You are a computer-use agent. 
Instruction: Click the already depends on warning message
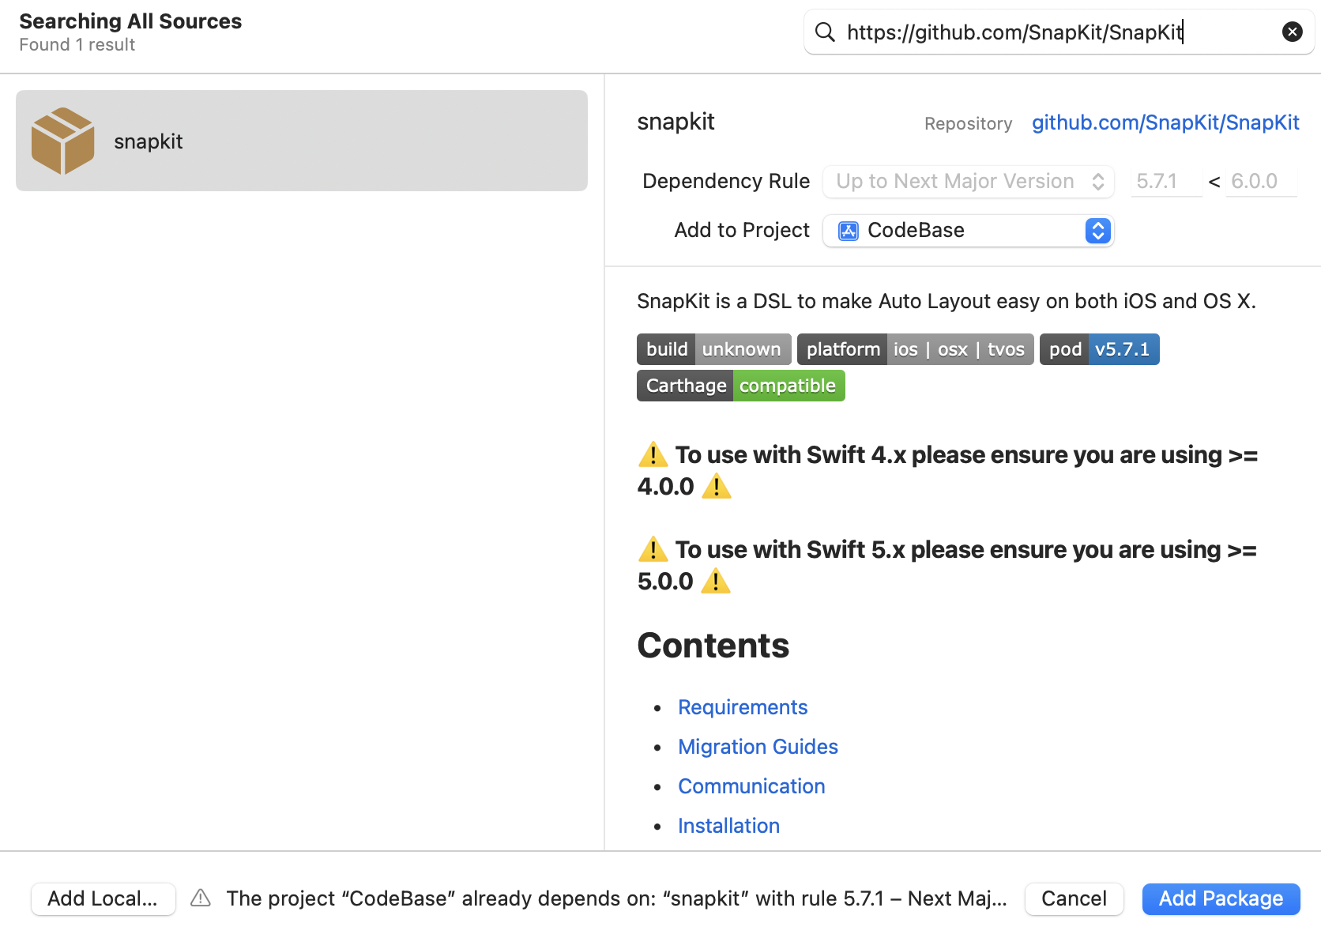[616, 898]
